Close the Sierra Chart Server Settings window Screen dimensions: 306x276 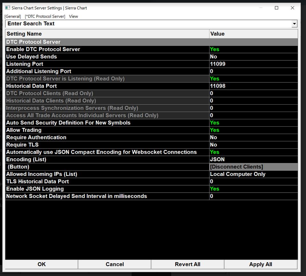click(x=292, y=8)
